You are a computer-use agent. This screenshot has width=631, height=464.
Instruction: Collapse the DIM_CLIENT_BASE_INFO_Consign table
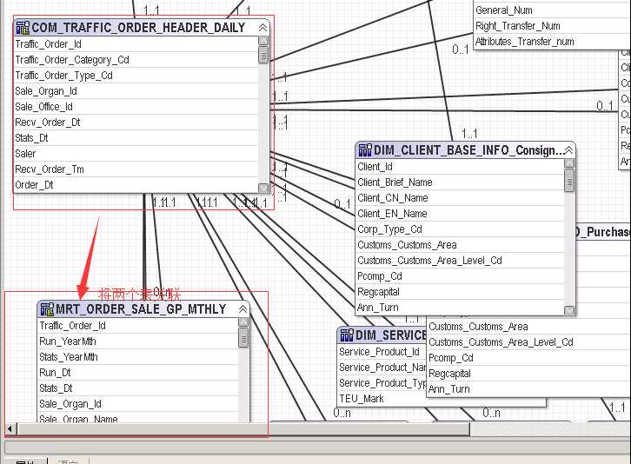click(x=568, y=150)
